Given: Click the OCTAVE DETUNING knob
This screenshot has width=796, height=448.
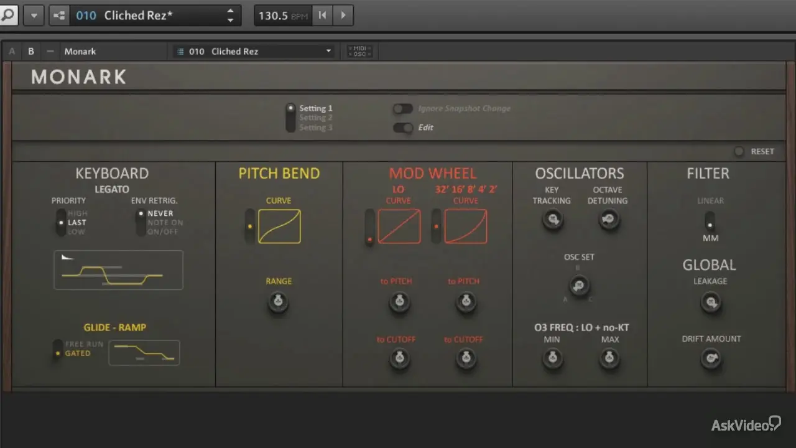Looking at the screenshot, I should pyautogui.click(x=609, y=219).
